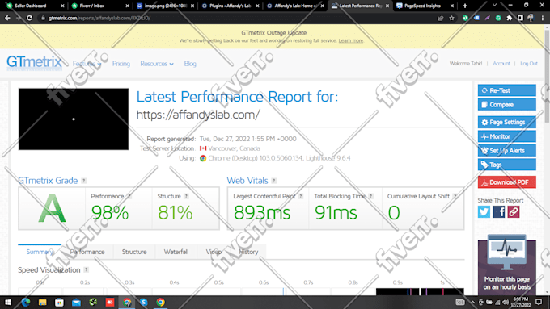Bookmark this page with the star icon
Image resolution: width=550 pixels, height=309 pixels.
pyautogui.click(x=451, y=18)
